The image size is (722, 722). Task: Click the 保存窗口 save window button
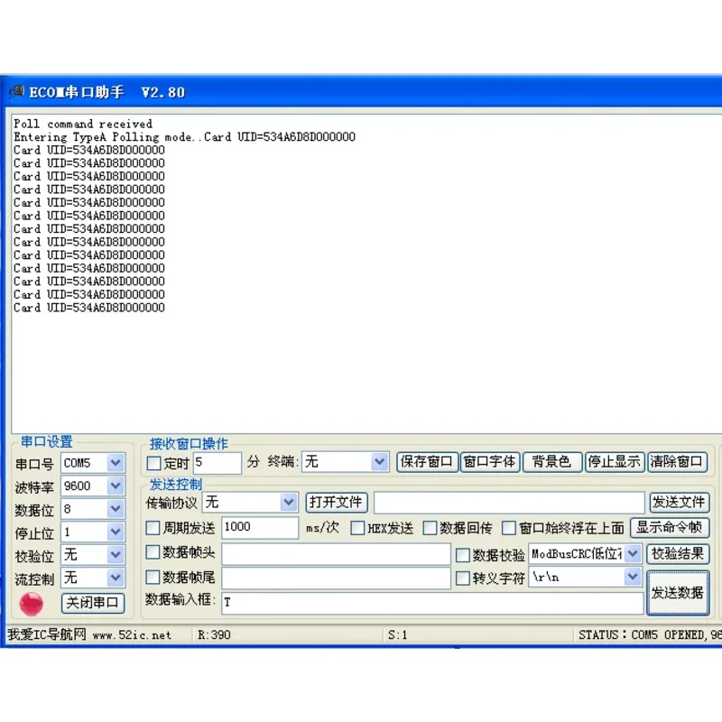[427, 461]
